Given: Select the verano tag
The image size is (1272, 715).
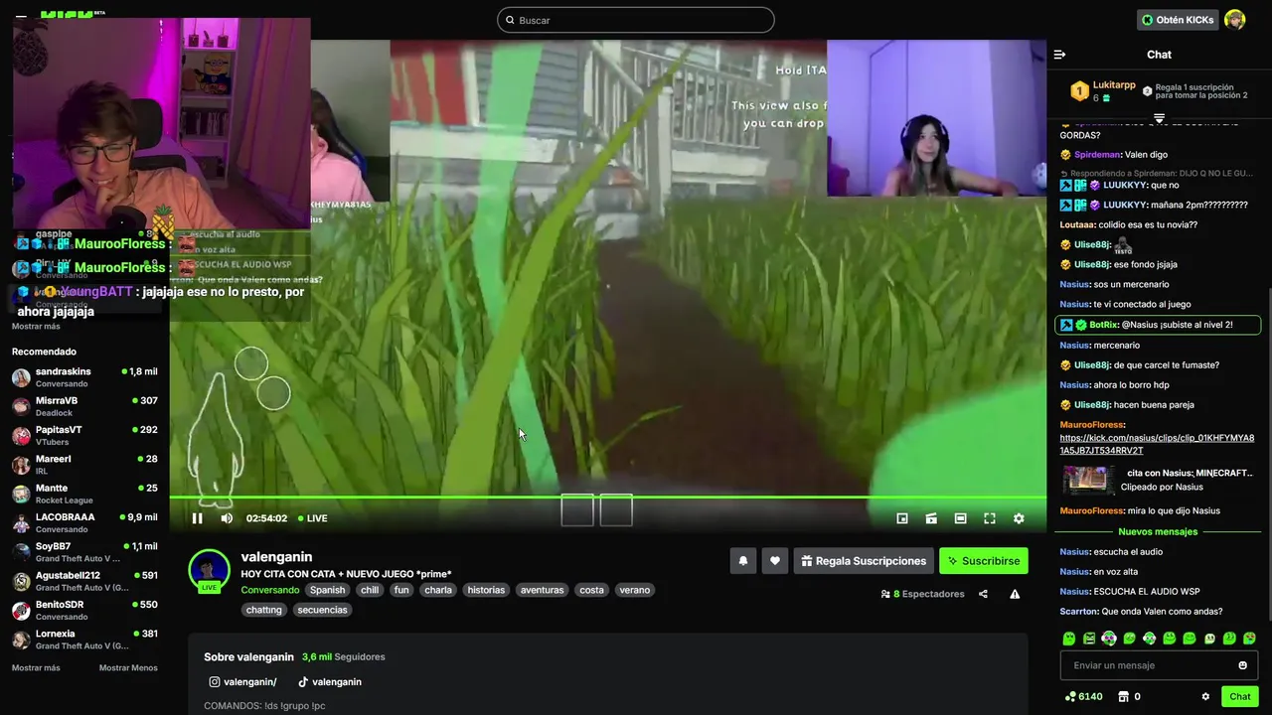Looking at the screenshot, I should [634, 590].
